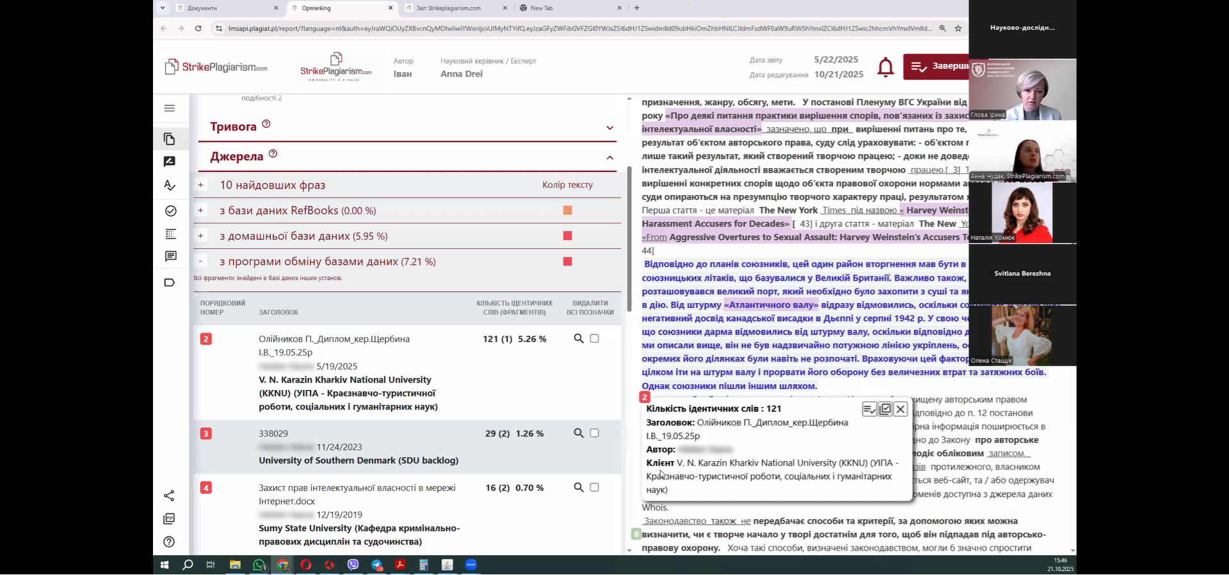The height and width of the screenshot is (575, 1229).
Task: Expand the 10 найдовших фраз row
Action: [x=201, y=185]
